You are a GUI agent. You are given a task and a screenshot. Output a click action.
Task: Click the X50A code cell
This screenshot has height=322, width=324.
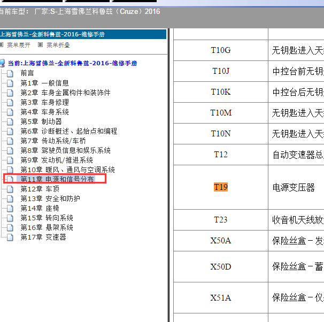(x=221, y=241)
